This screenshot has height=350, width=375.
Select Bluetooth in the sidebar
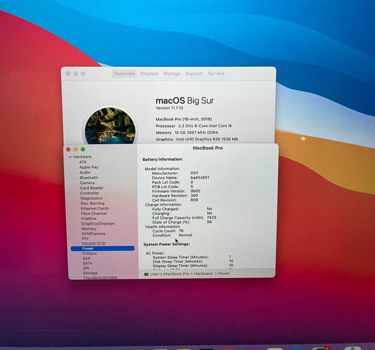[x=88, y=177]
